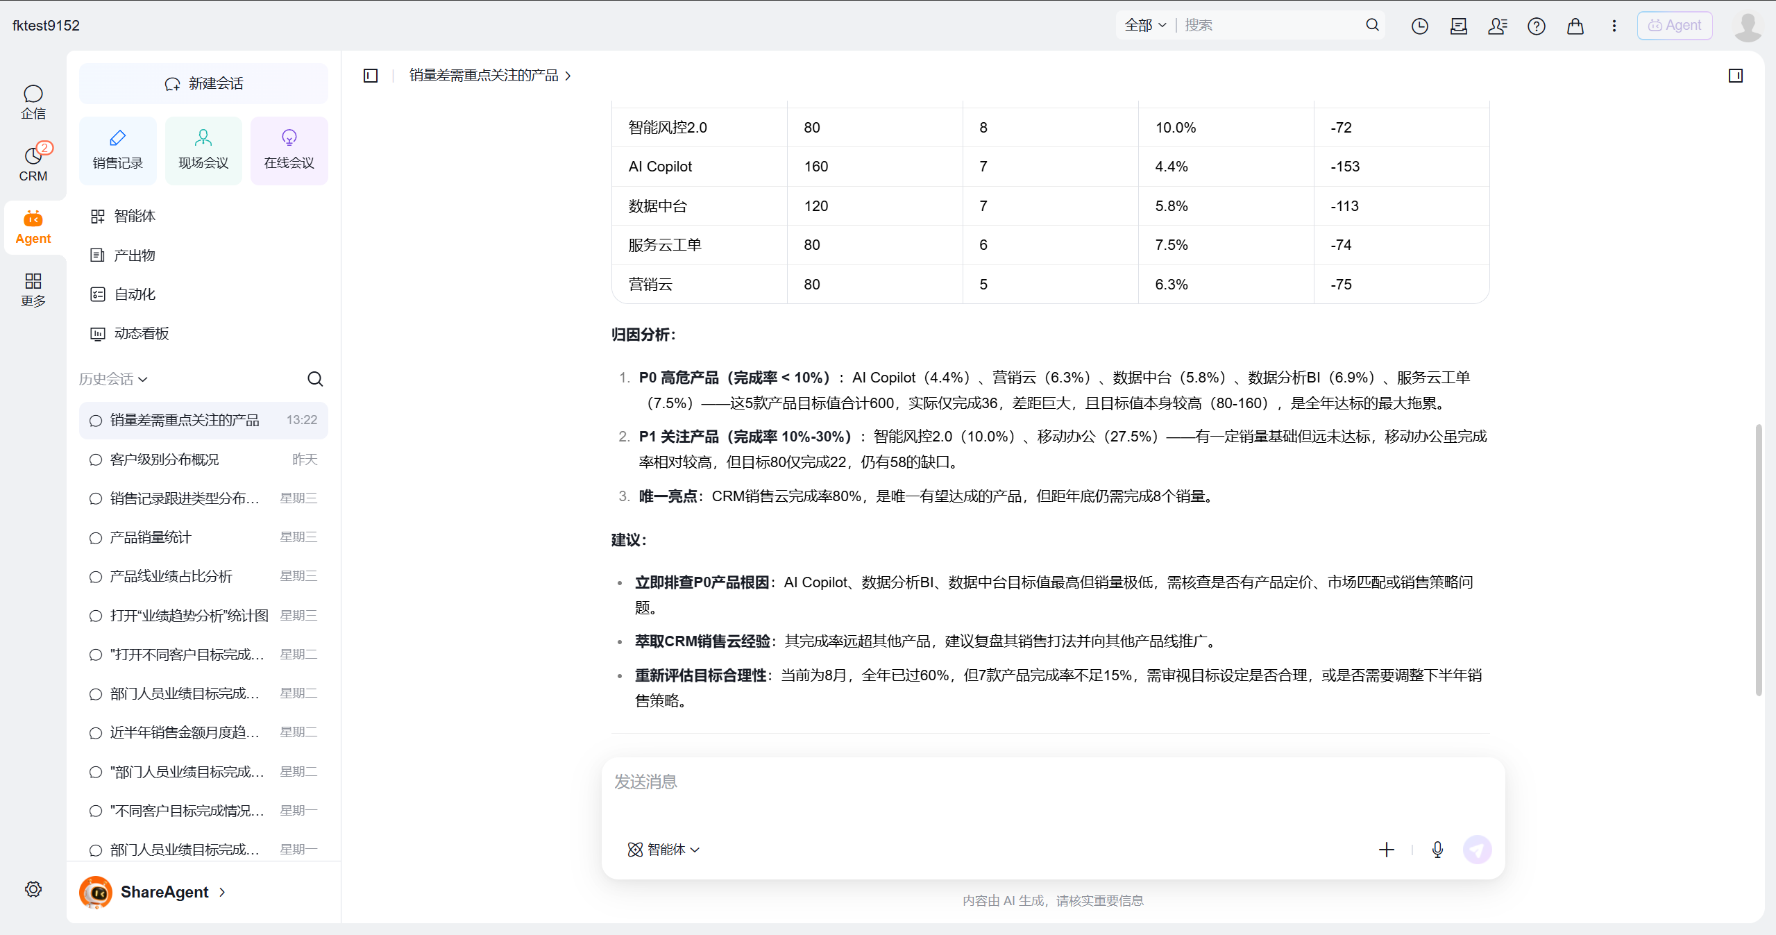Open the 智能体 selector in message box
The height and width of the screenshot is (935, 1776).
(x=663, y=850)
